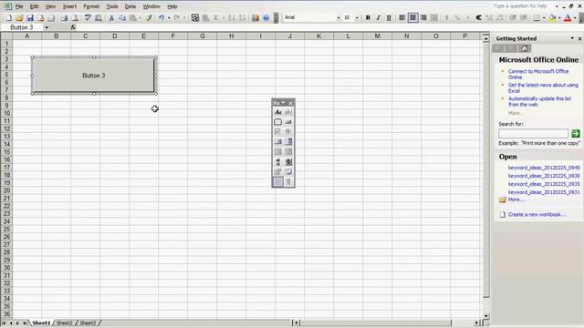Open the Getting Started pane dropdown
The image size is (584, 328).
click(x=572, y=38)
